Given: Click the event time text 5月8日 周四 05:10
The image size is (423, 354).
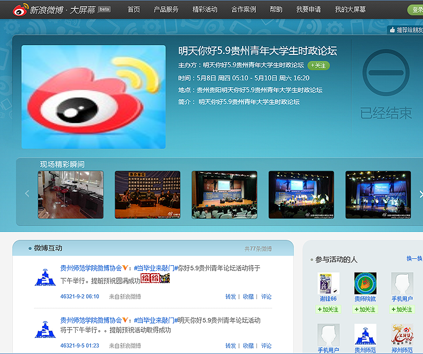Looking at the screenshot, I should (x=223, y=78).
